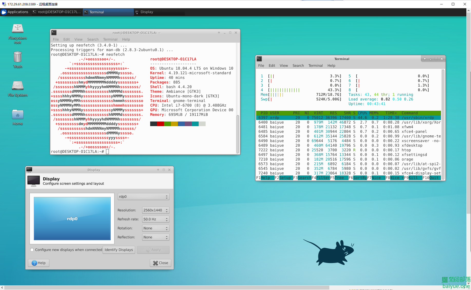This screenshot has width=471, height=290.
Task: Click the Identify Displays button
Action: 119,250
